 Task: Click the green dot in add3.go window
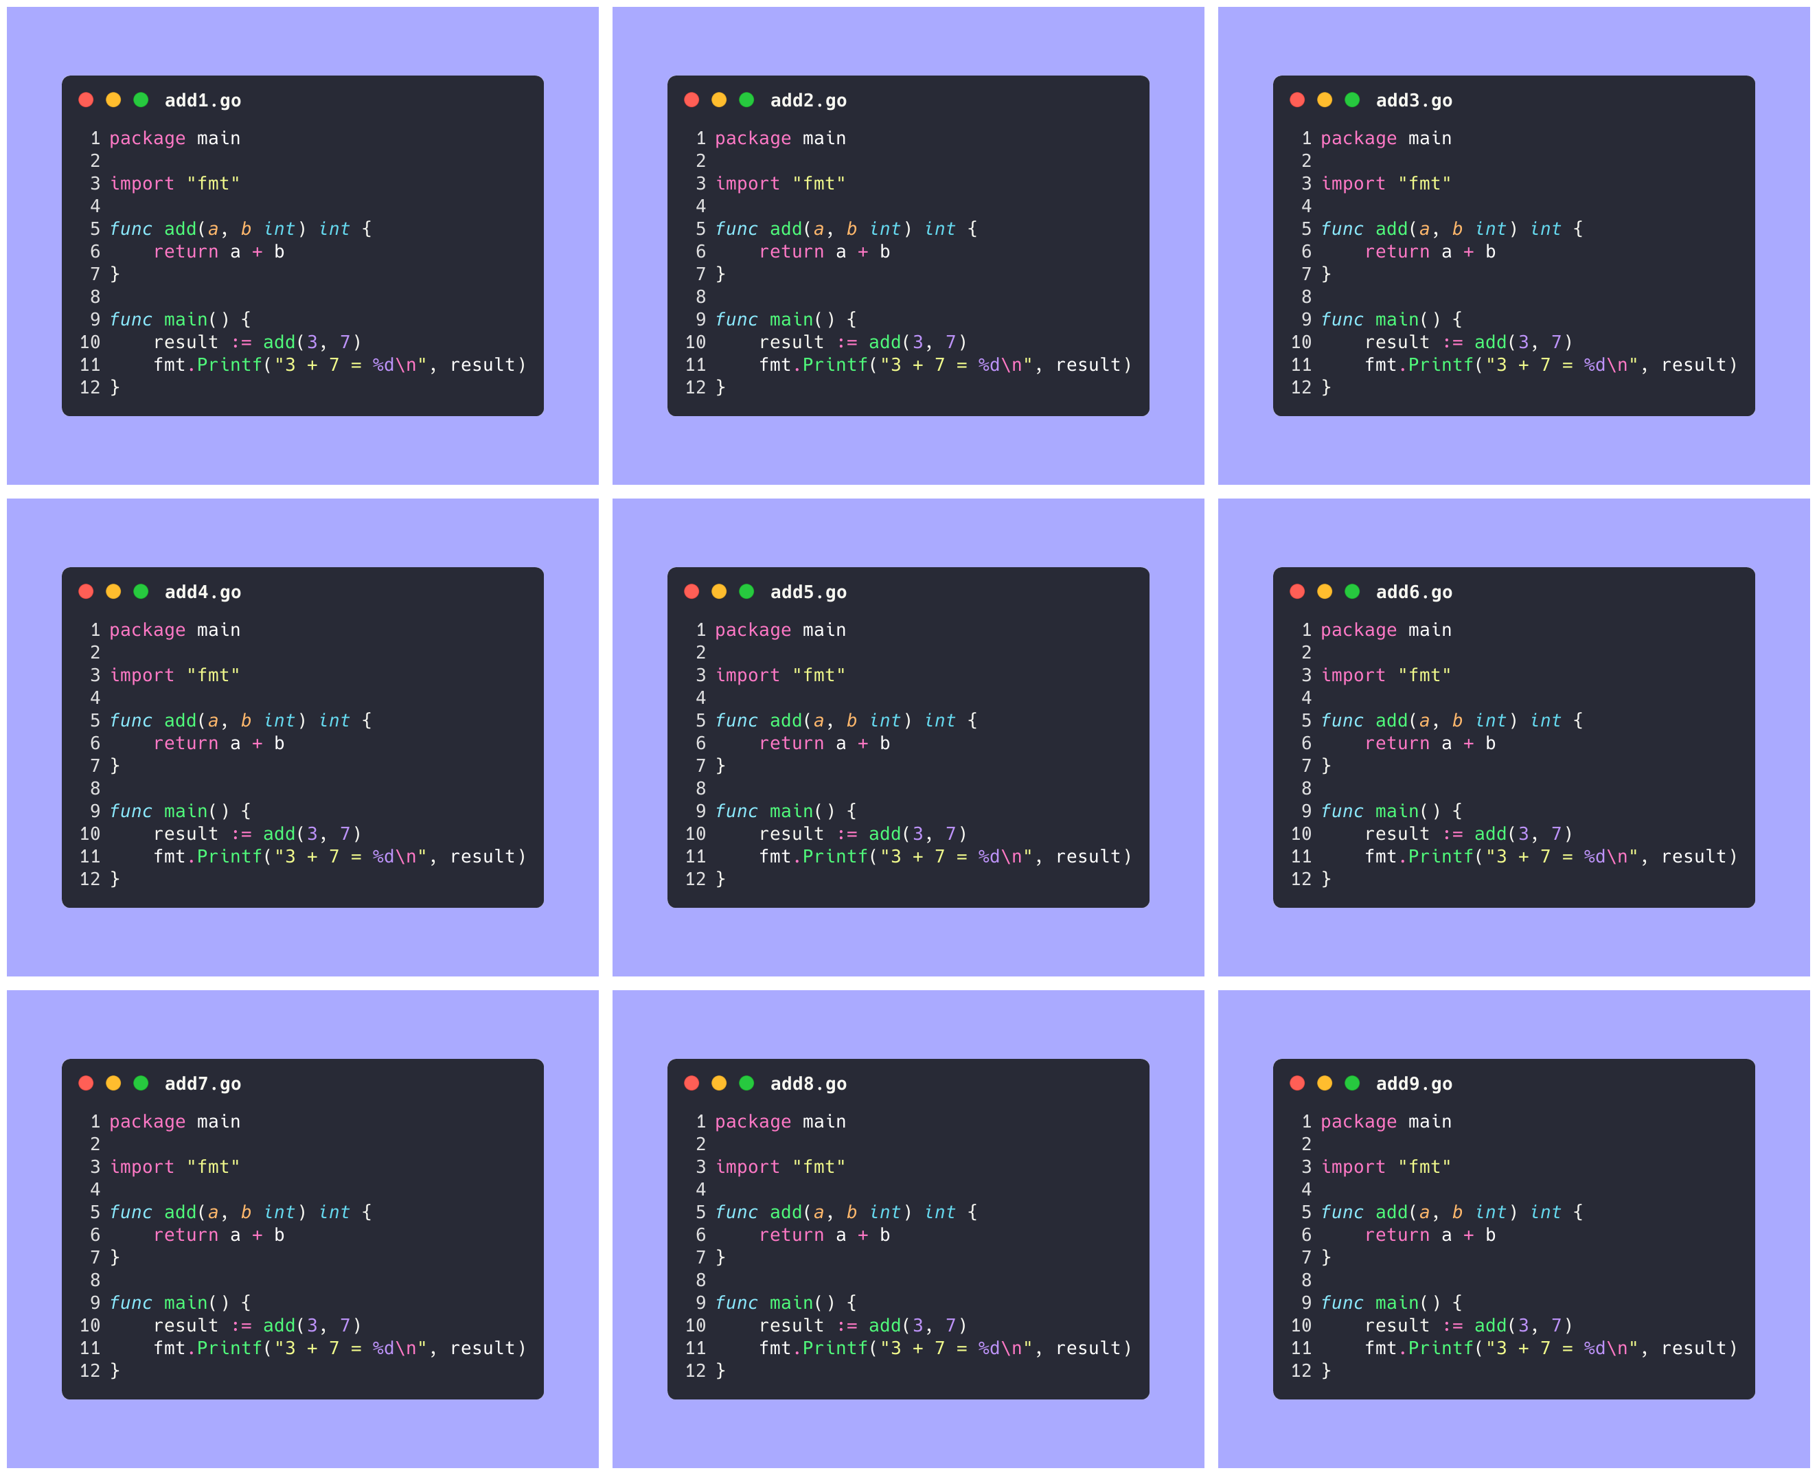pyautogui.click(x=1351, y=100)
